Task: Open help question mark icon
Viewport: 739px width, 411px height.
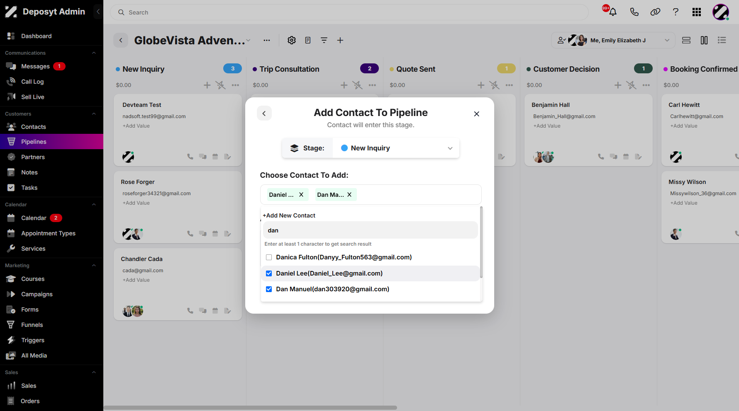Action: 676,12
